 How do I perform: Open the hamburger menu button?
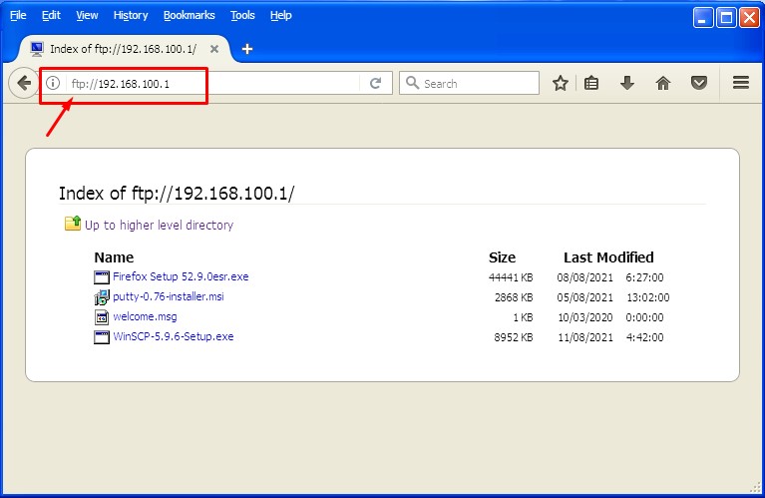[x=740, y=83]
